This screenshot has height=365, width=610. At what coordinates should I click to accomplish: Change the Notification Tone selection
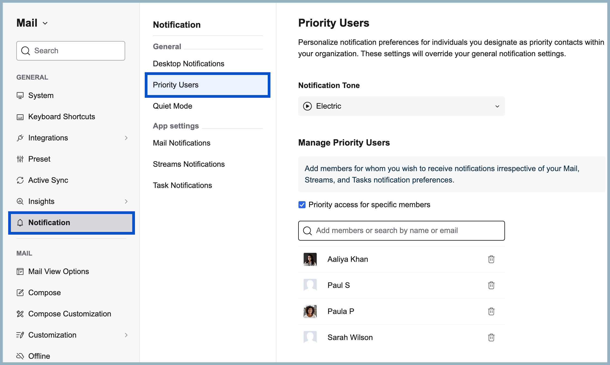coord(497,106)
